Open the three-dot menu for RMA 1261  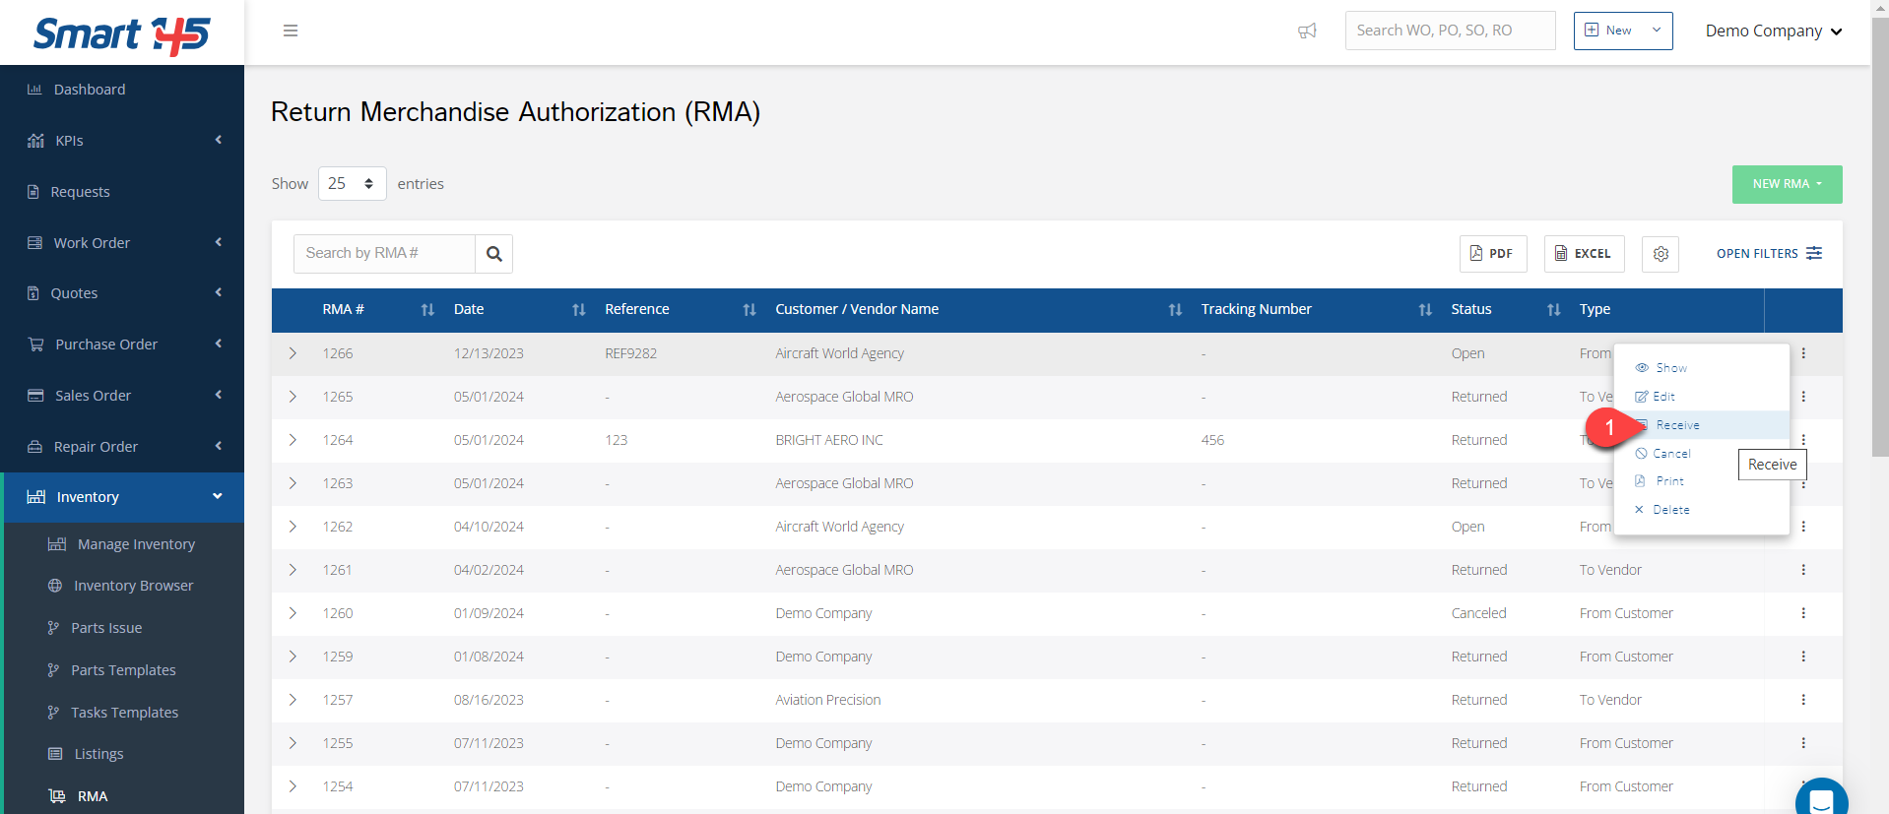point(1803,570)
